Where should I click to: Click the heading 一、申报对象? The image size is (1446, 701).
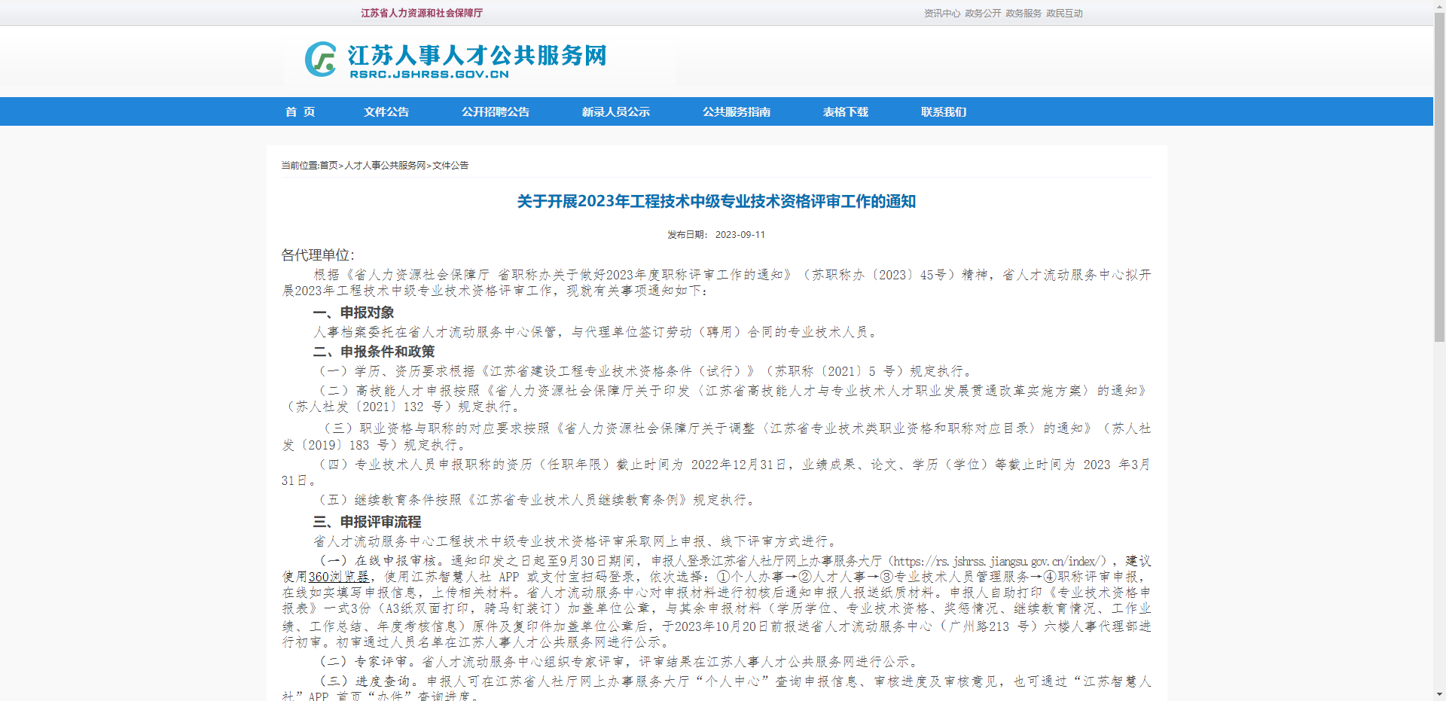point(353,312)
